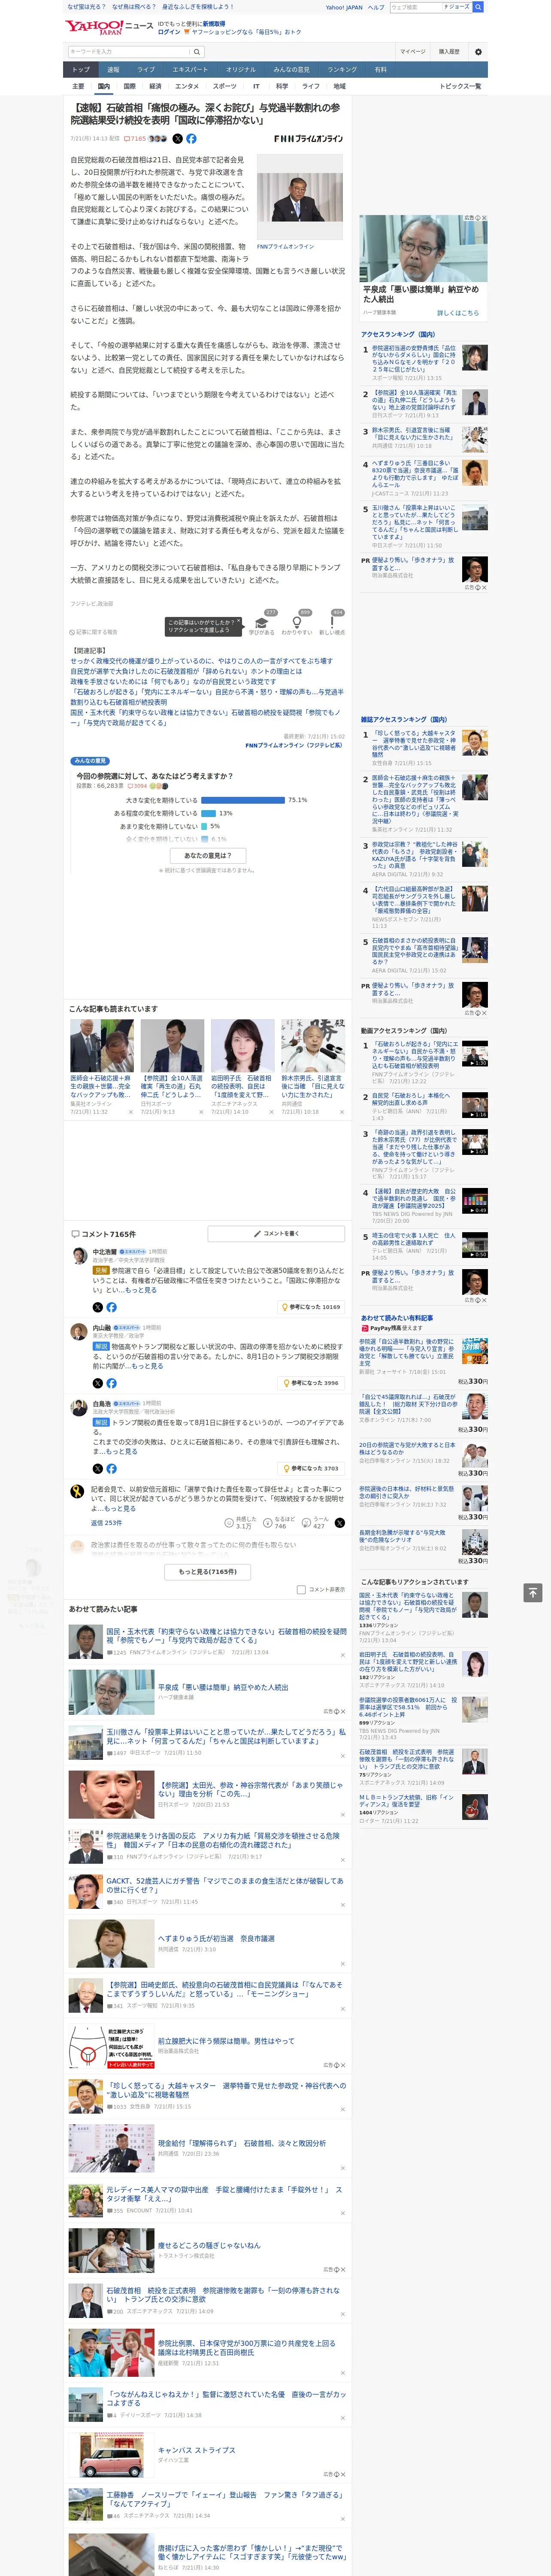
Task: Open the ランキング tab
Action: pos(342,69)
